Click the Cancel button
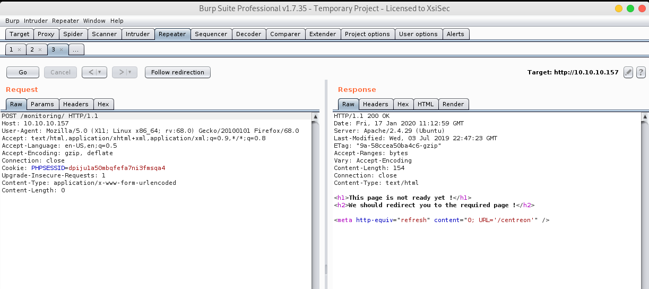The width and height of the screenshot is (649, 289). click(60, 72)
